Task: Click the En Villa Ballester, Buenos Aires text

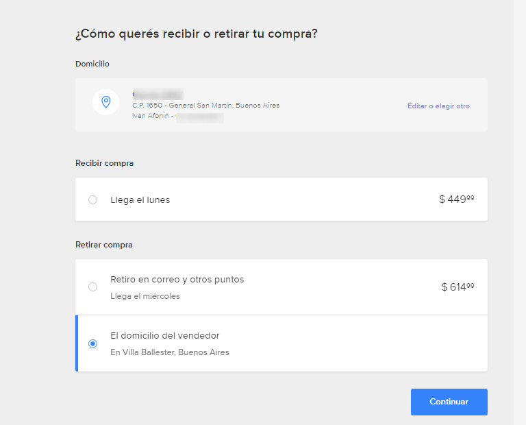Action: point(170,352)
